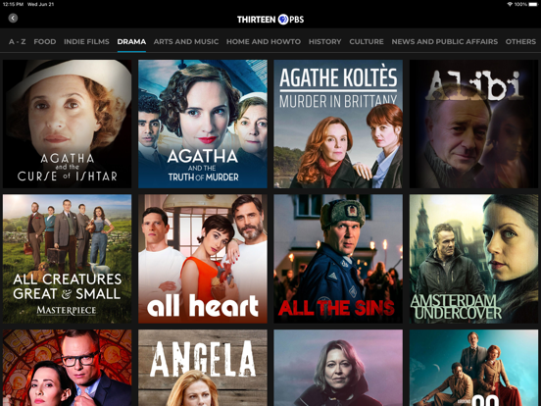541x406 pixels.
Task: Open the ARTS AND MUSIC tab
Action: click(x=186, y=42)
